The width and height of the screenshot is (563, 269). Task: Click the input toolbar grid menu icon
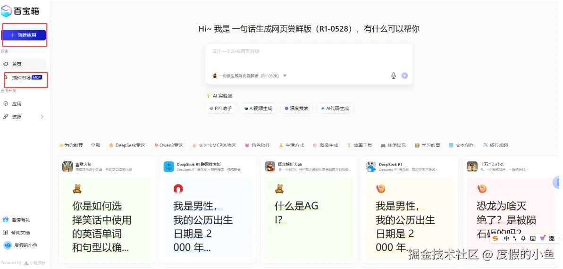coord(552,238)
